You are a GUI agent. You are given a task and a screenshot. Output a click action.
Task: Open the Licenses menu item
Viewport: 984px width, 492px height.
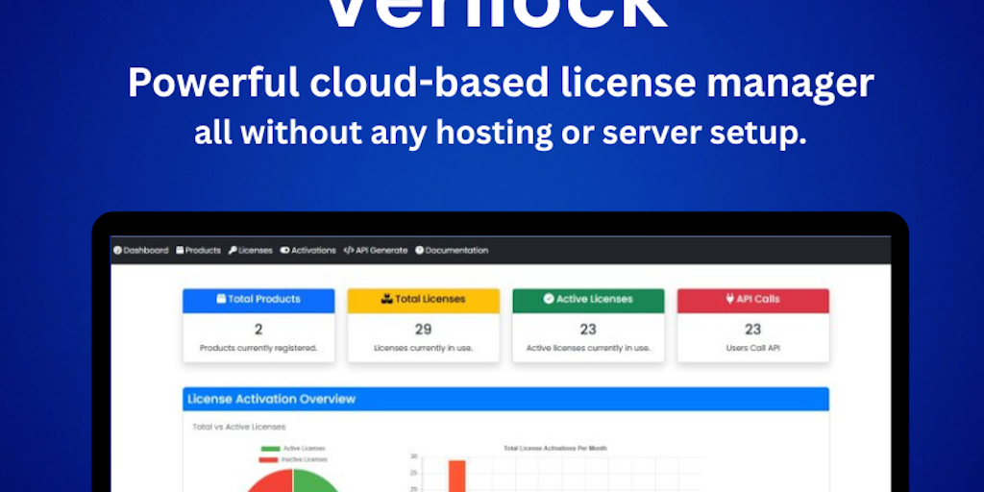[x=251, y=251]
